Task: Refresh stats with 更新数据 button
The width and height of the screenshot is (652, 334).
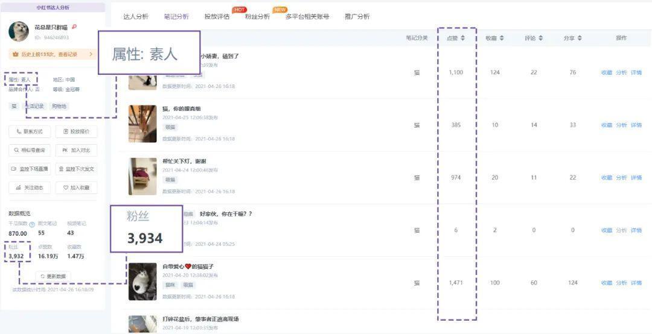Action: point(53,276)
